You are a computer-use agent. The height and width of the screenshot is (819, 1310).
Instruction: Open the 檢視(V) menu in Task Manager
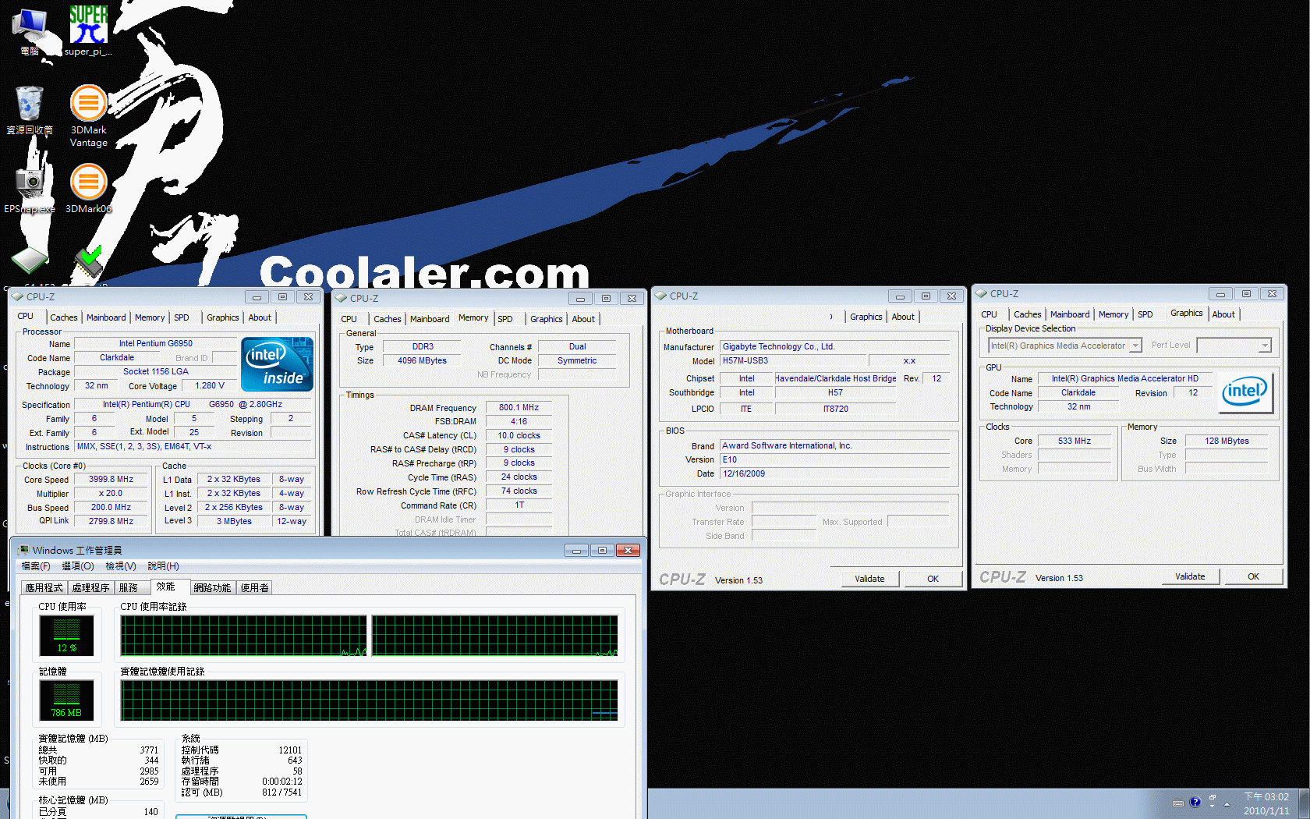(x=121, y=566)
